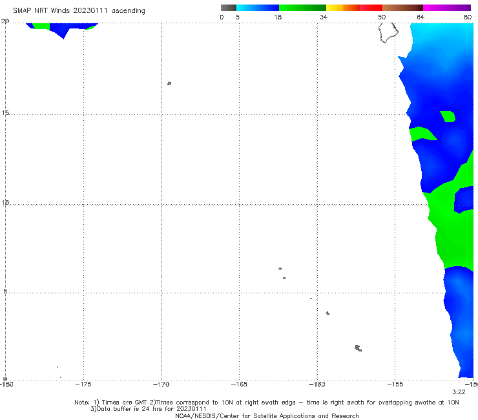Click the colorbar value label '50'
Viewport: 478px width, 420px height.
point(382,17)
